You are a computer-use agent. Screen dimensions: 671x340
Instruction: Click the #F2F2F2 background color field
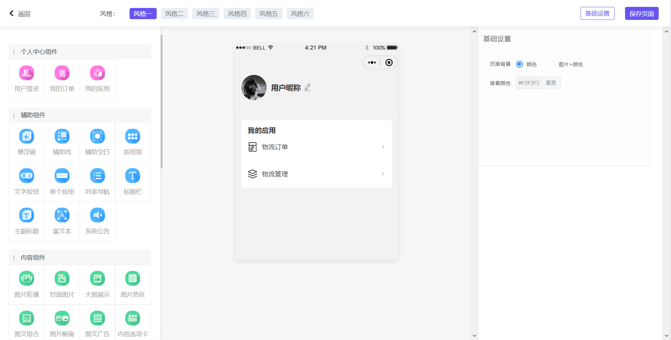click(528, 83)
